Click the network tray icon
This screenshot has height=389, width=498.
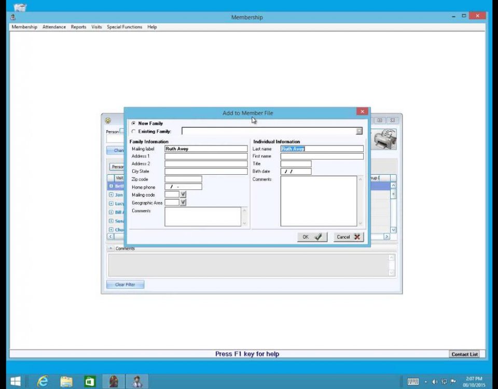[444, 382]
